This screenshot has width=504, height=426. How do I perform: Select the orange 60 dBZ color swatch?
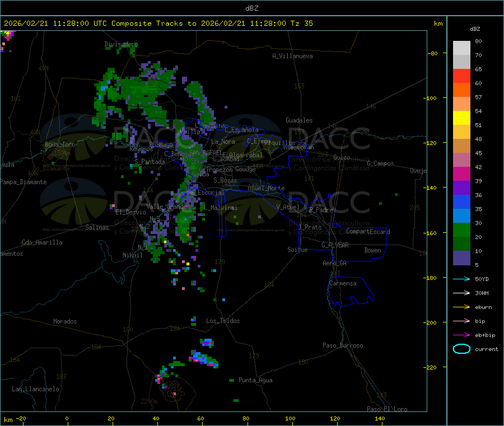[x=461, y=90]
